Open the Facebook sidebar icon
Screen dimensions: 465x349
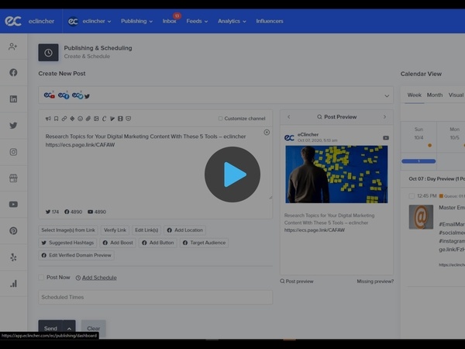13,72
